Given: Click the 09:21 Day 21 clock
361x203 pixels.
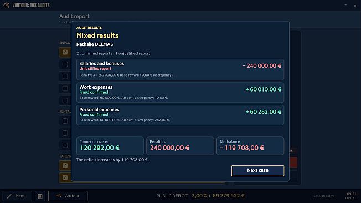Looking at the screenshot, I should (351, 196).
